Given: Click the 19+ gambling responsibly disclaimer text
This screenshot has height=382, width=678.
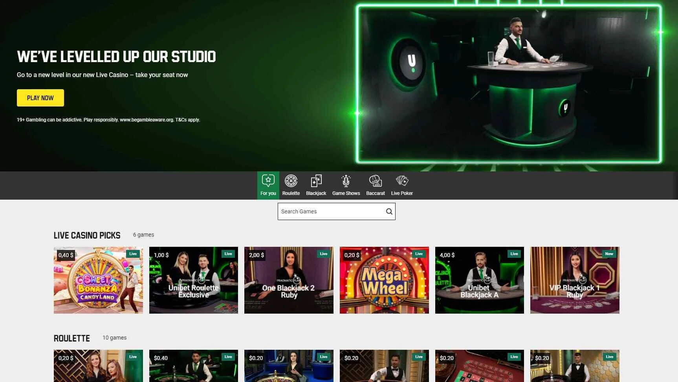Looking at the screenshot, I should click(x=108, y=120).
